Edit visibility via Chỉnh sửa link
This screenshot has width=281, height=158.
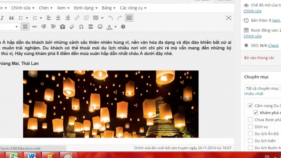click(252, 11)
